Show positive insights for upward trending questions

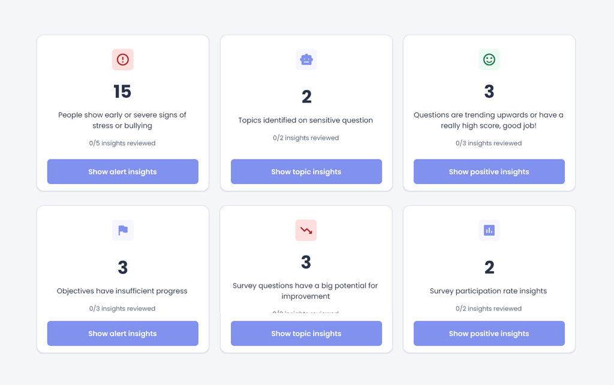pos(489,172)
